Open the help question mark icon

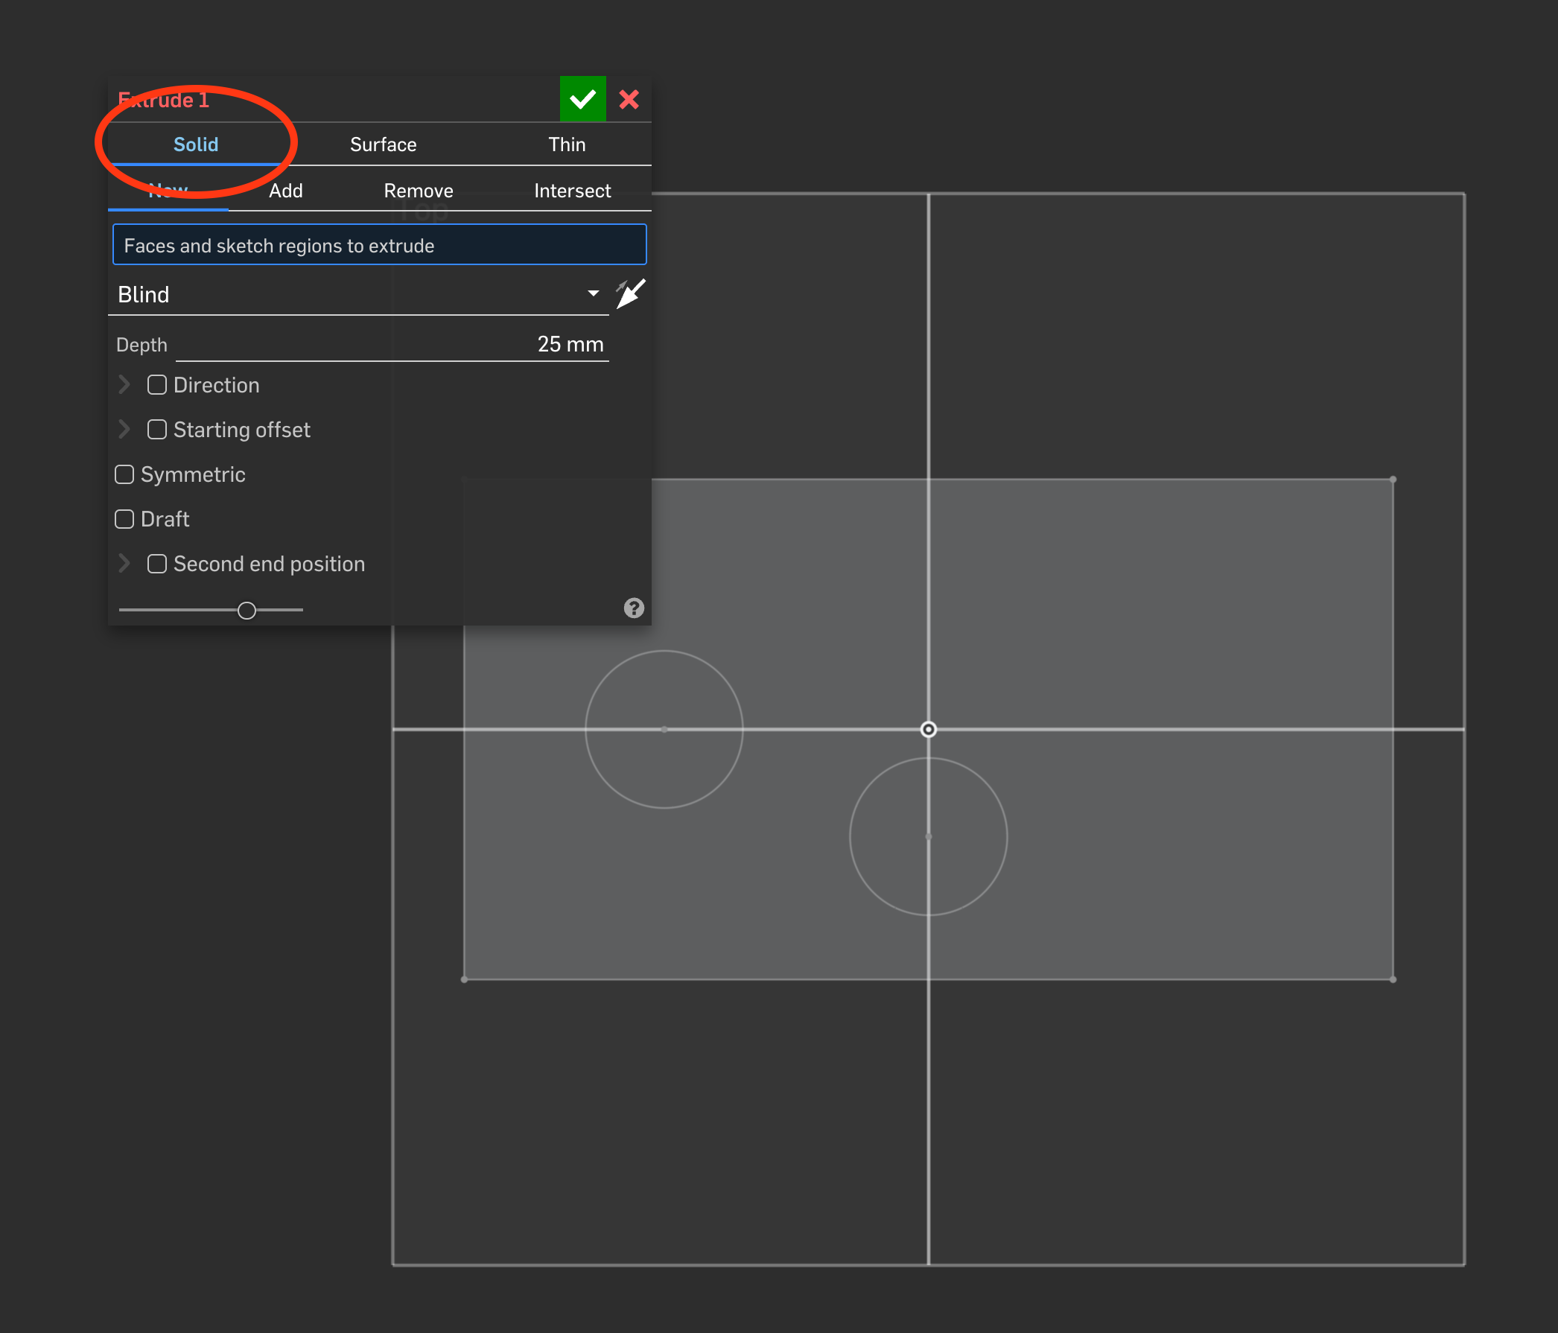(633, 608)
